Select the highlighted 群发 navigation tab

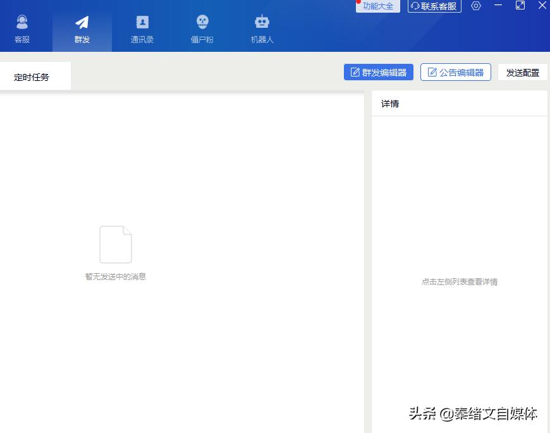click(x=82, y=27)
